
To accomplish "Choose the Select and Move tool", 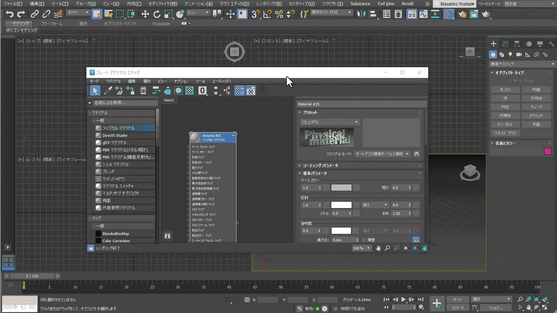I will 145,14.
